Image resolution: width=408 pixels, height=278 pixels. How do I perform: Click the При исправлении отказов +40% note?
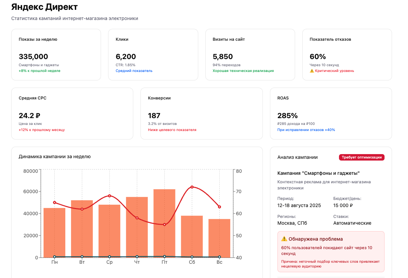(306, 130)
